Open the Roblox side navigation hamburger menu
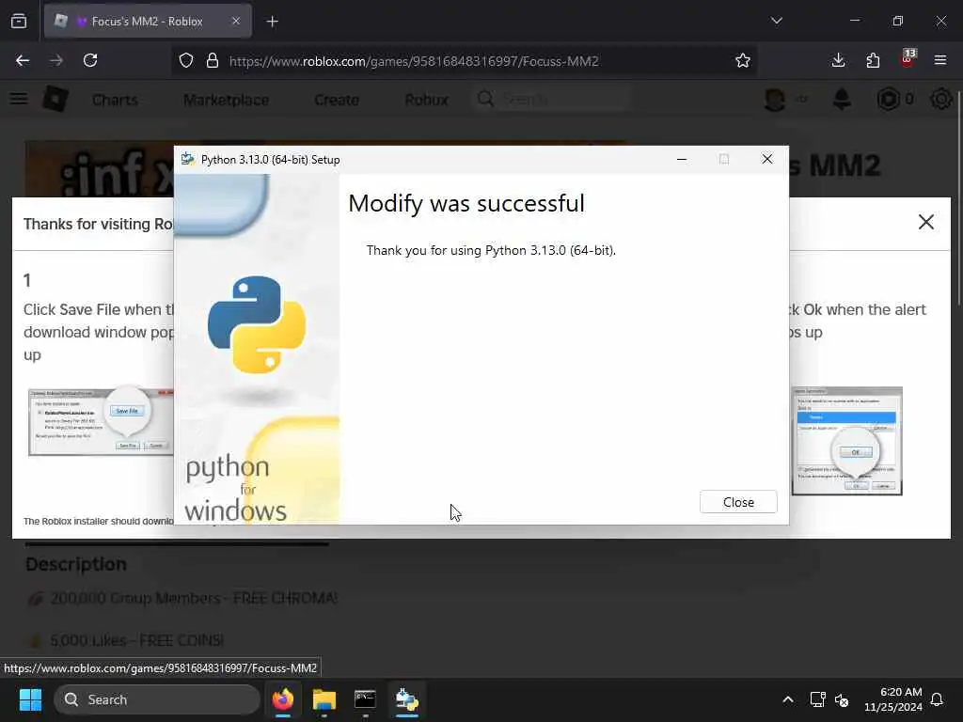Image resolution: width=963 pixels, height=722 pixels. coord(19,99)
